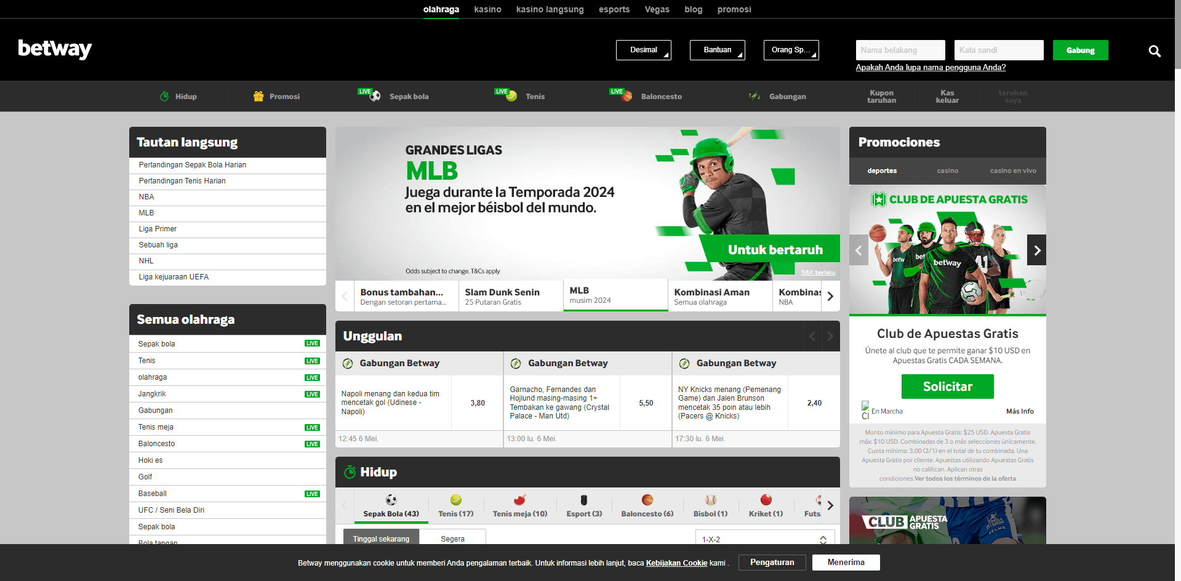Click Nama belakang input field

click(x=900, y=50)
